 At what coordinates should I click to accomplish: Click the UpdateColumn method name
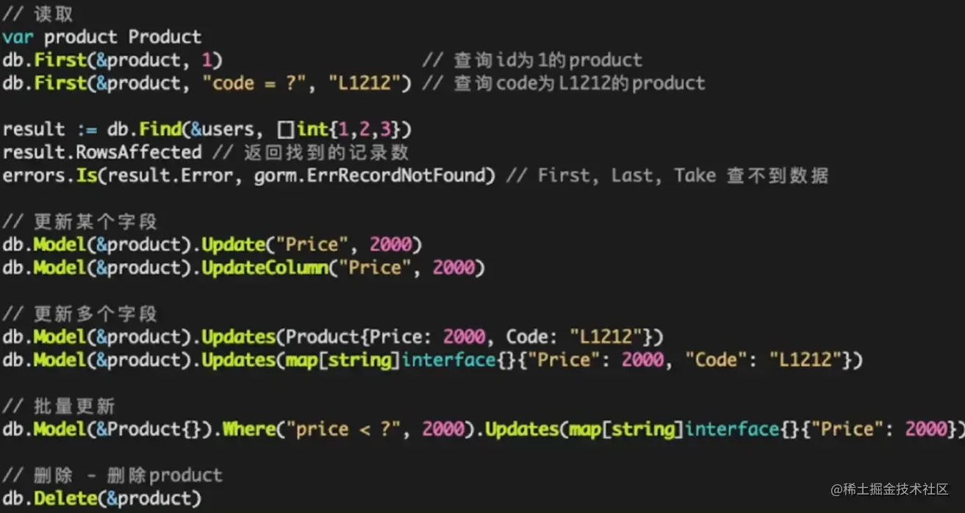tap(265, 268)
